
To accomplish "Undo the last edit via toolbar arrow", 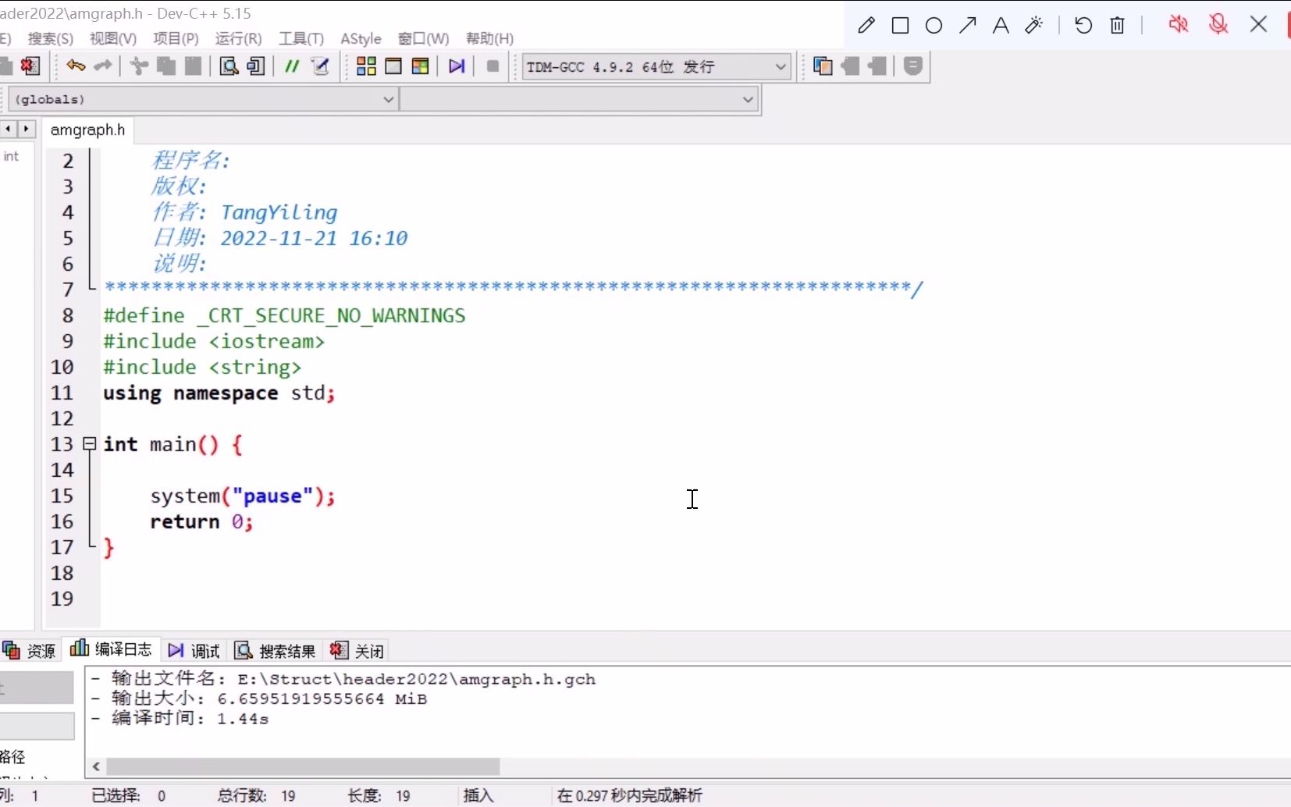I will (x=76, y=66).
